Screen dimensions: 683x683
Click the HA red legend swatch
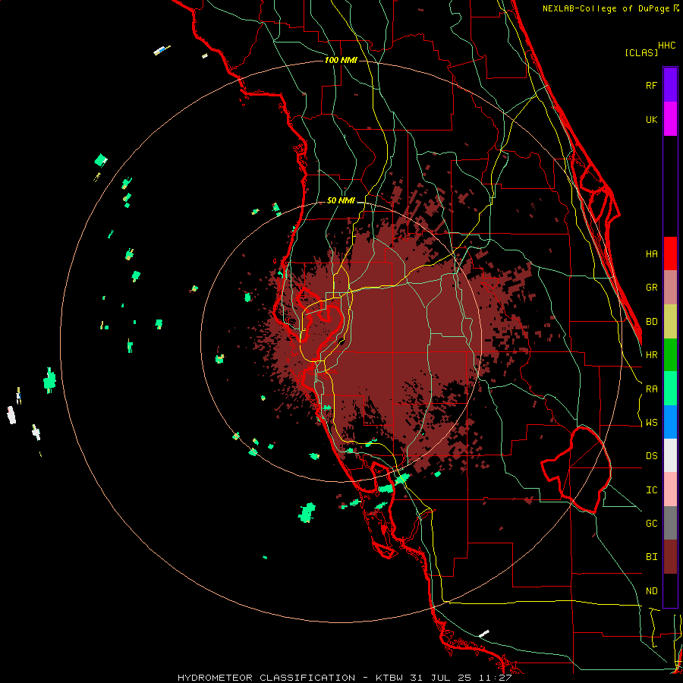(670, 253)
